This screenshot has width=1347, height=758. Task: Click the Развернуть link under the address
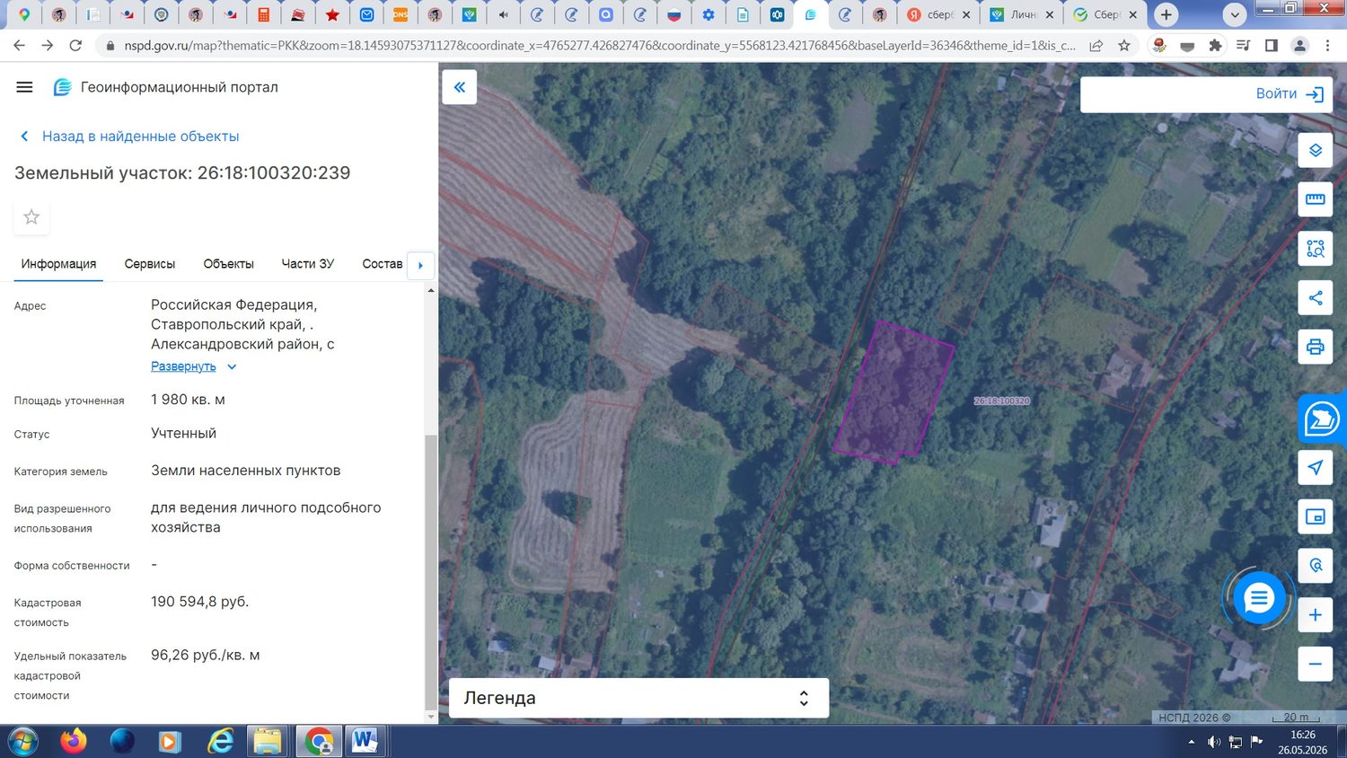tap(183, 366)
